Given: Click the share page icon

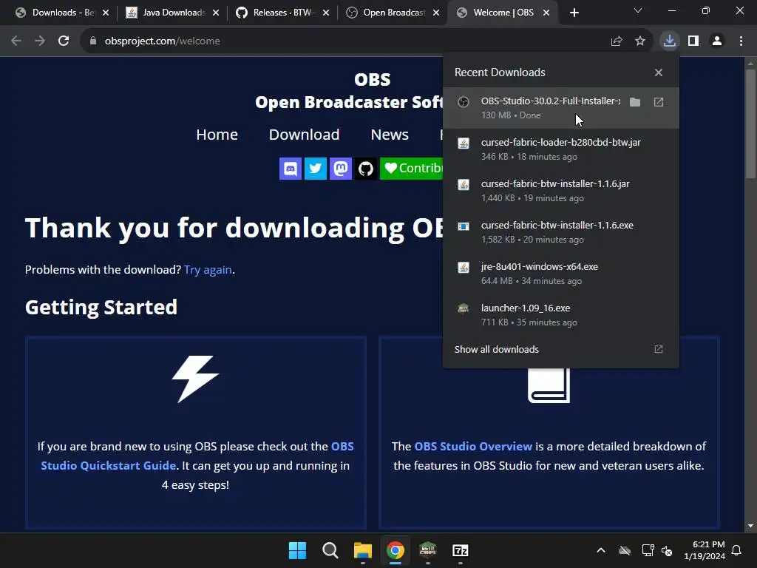Looking at the screenshot, I should [617, 41].
